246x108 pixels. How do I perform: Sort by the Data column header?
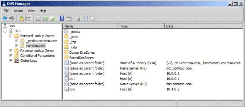coord(204,26)
